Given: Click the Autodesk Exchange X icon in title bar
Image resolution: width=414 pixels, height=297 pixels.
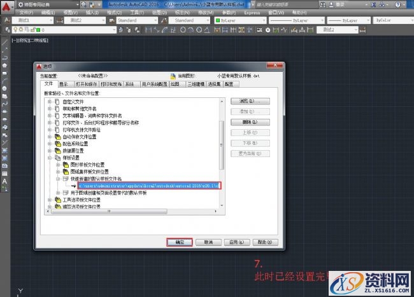Looking at the screenshot, I should pyautogui.click(x=373, y=4).
